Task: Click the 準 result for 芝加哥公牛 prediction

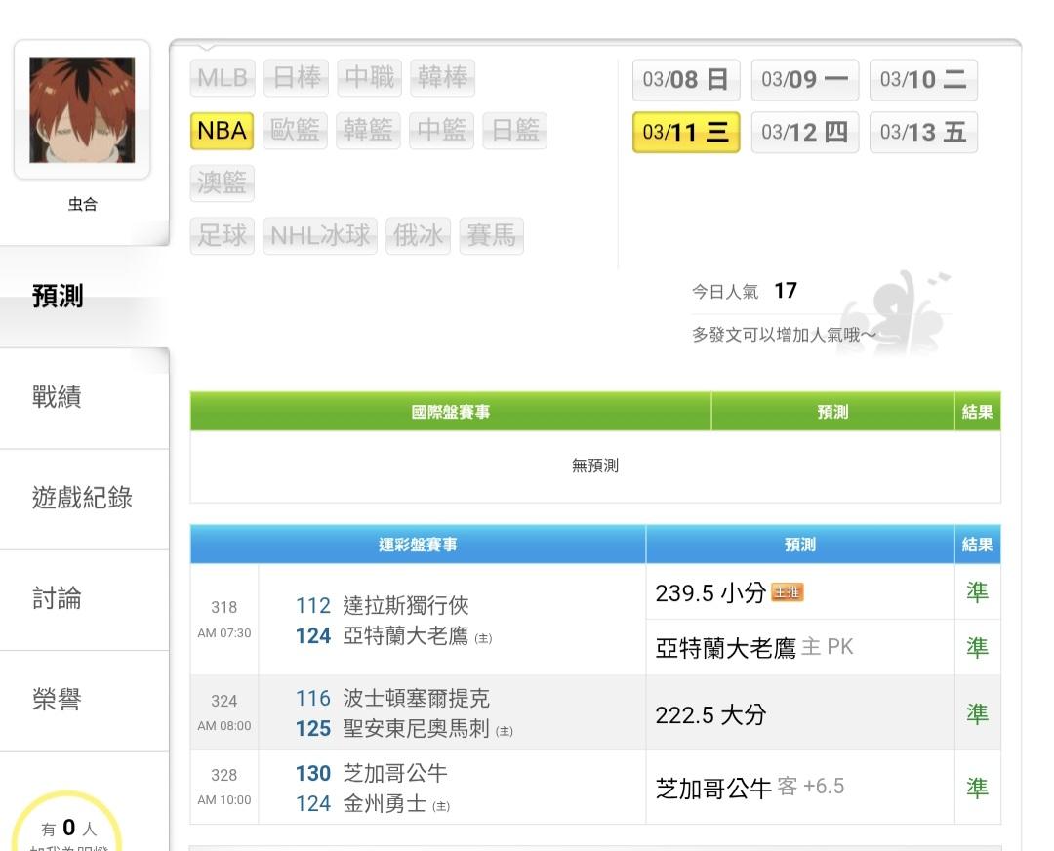Action: point(977,788)
